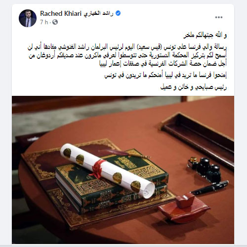Open the Rached Khiari profile name link
247x247 pixels.
click(x=61, y=13)
